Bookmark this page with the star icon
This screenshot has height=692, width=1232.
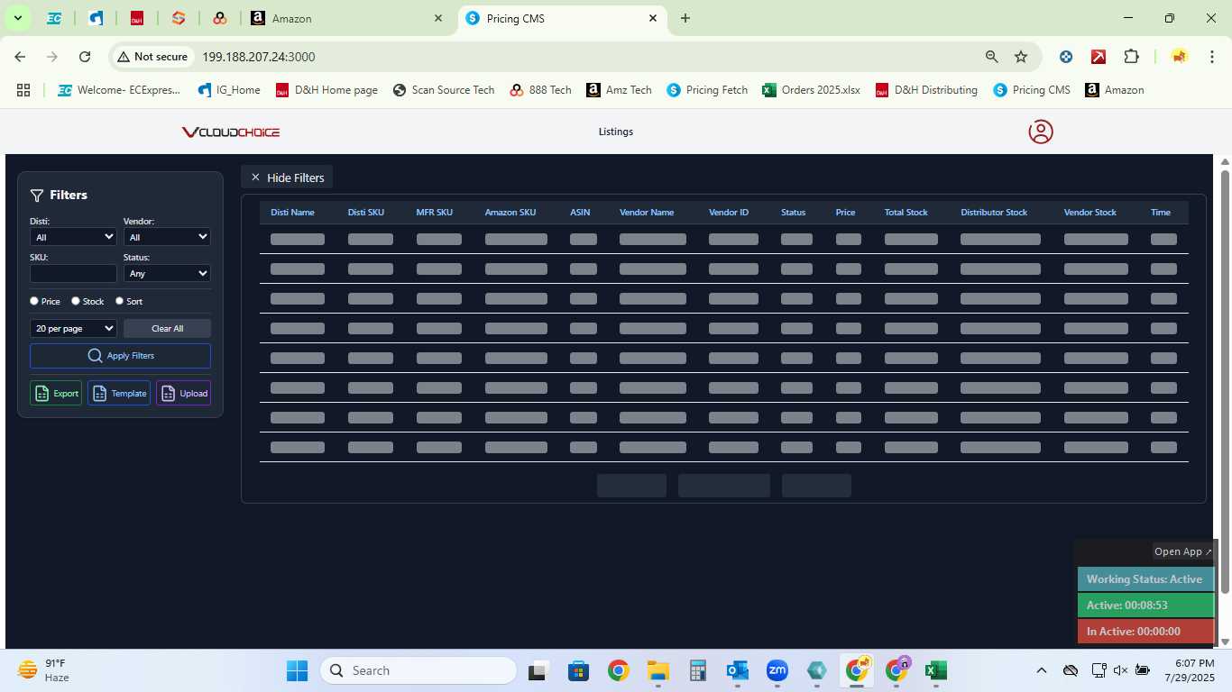point(1021,57)
